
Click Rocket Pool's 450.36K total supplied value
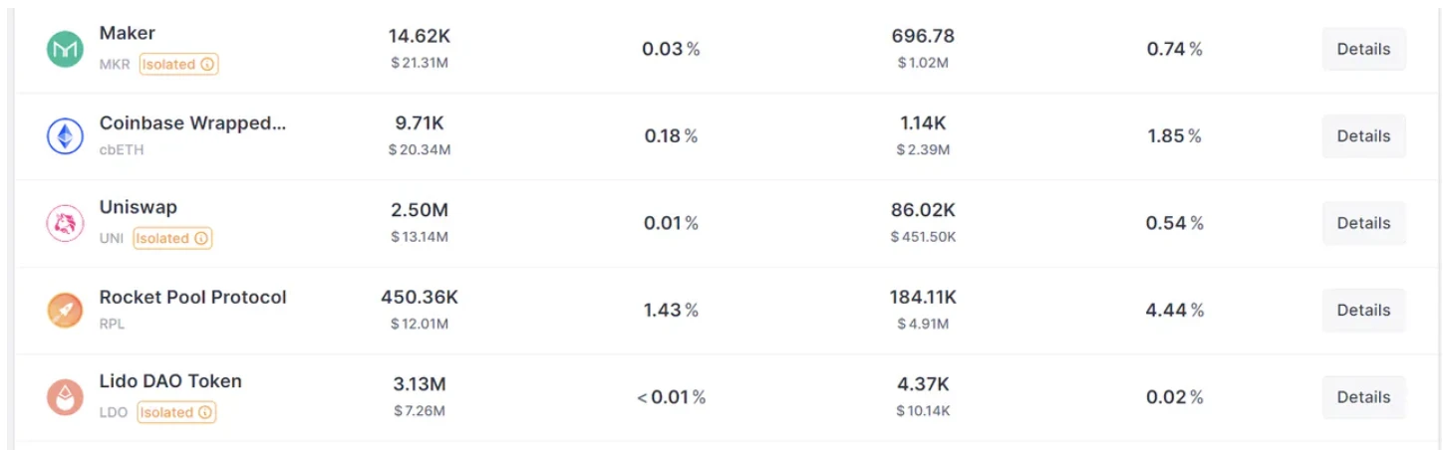click(x=419, y=298)
